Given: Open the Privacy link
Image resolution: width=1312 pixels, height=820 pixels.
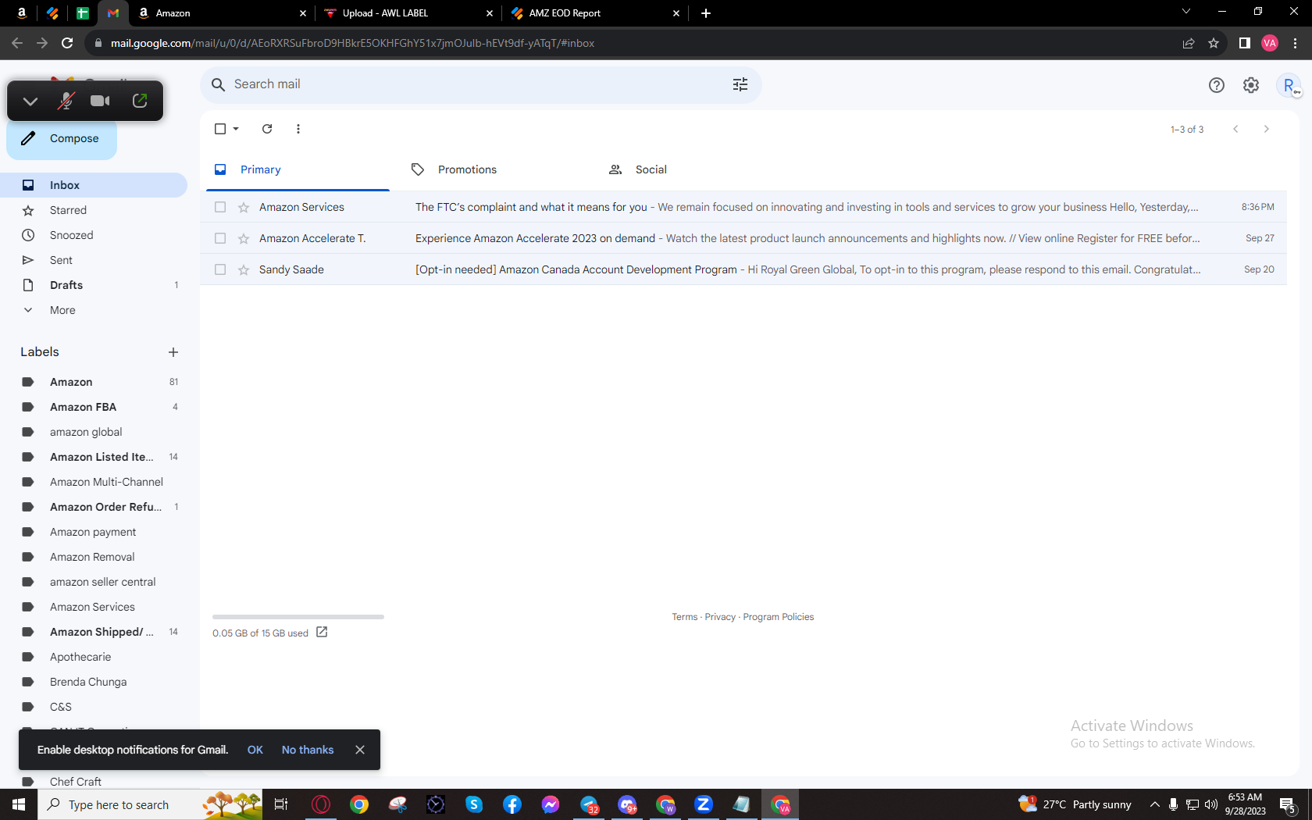Looking at the screenshot, I should click(x=720, y=617).
